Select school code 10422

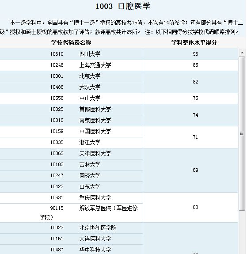point(57,186)
